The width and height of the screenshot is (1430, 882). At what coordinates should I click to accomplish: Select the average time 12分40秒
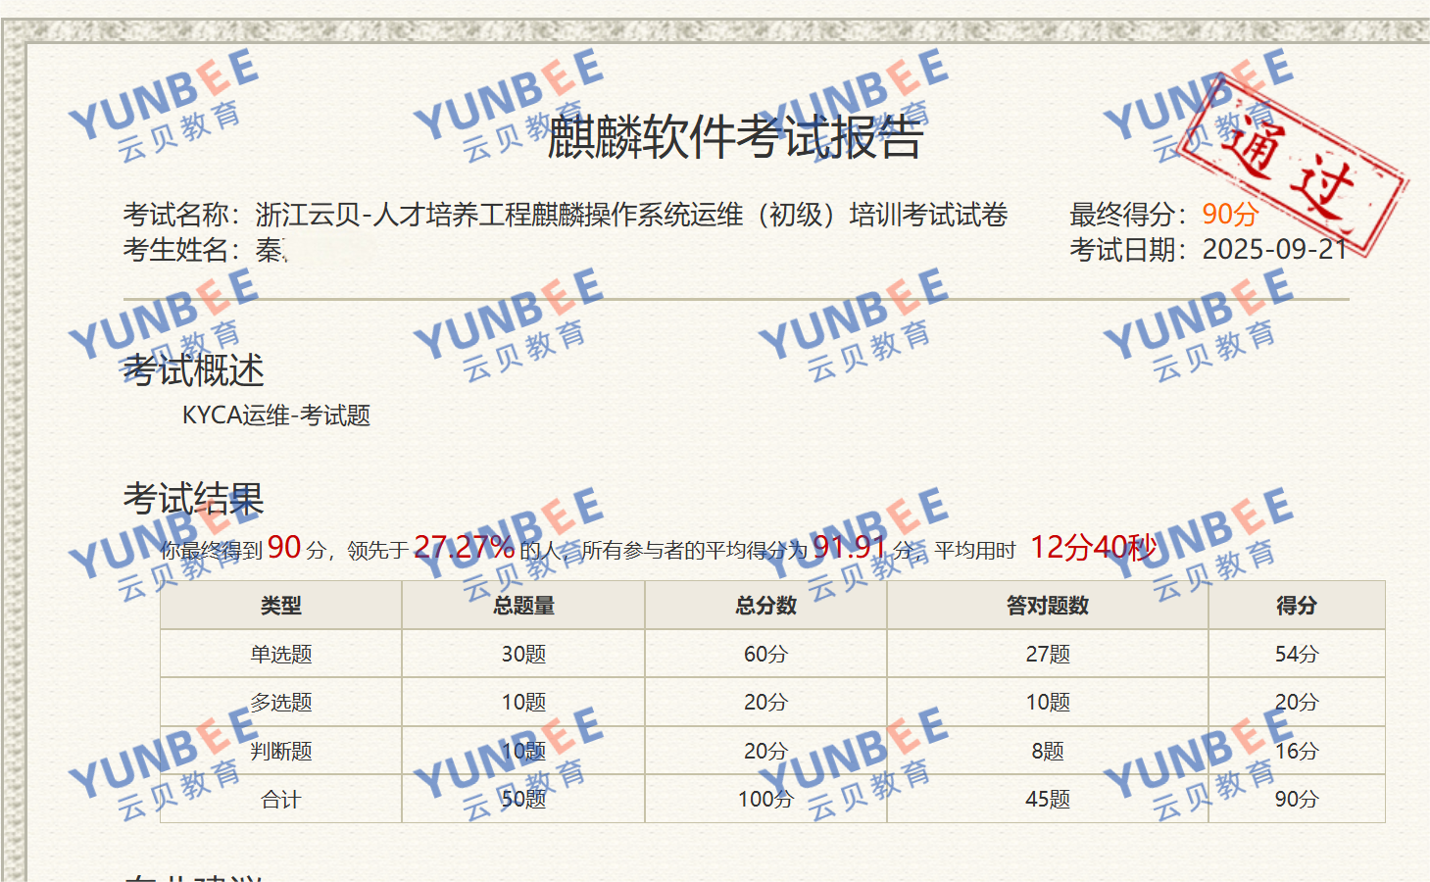(x=1093, y=547)
